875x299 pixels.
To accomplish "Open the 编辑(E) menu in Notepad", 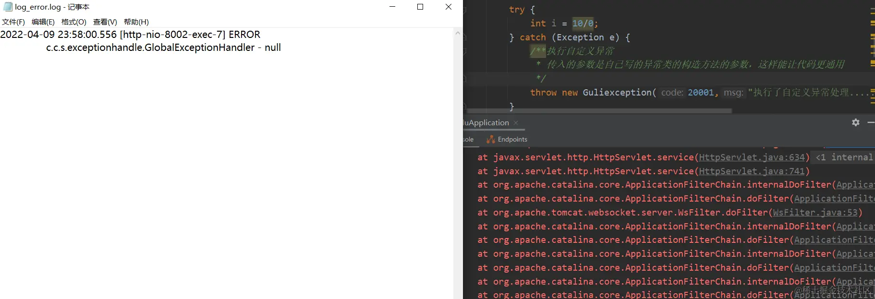I will click(43, 22).
